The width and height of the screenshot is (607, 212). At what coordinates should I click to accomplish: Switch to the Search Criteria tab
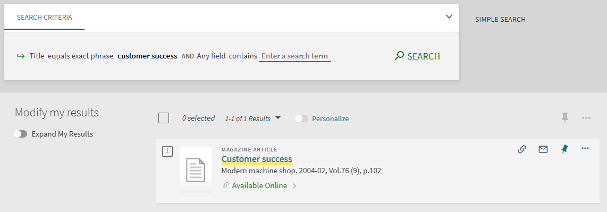45,18
